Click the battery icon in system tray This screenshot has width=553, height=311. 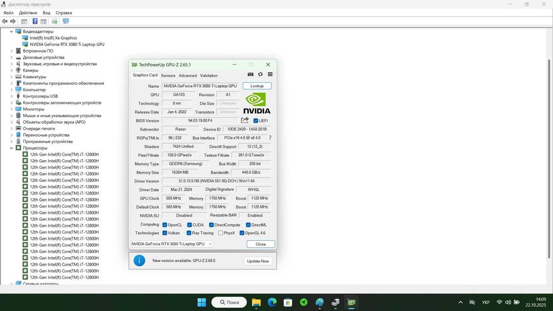[517, 302]
